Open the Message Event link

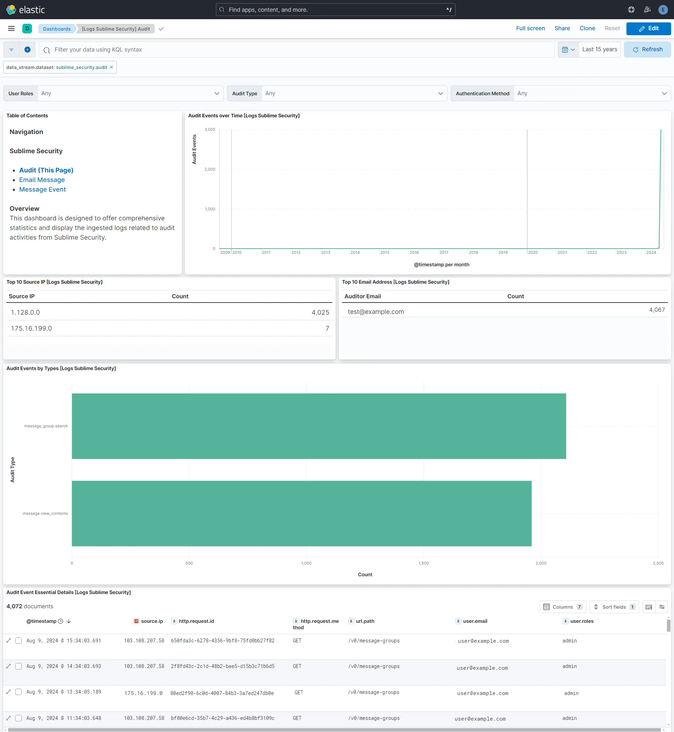click(42, 189)
